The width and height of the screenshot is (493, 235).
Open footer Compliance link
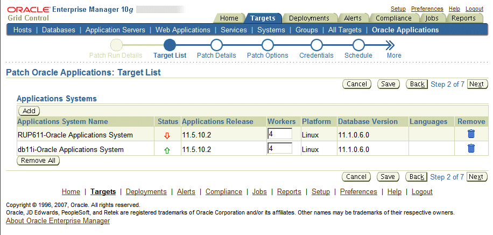click(x=224, y=191)
